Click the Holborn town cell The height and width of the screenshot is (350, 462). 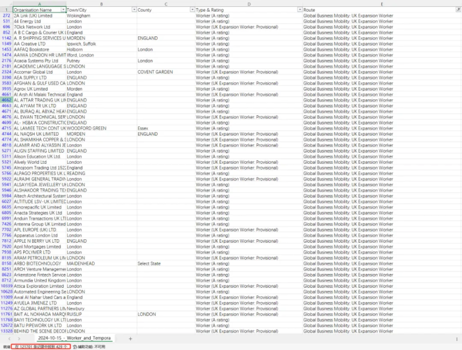point(102,50)
